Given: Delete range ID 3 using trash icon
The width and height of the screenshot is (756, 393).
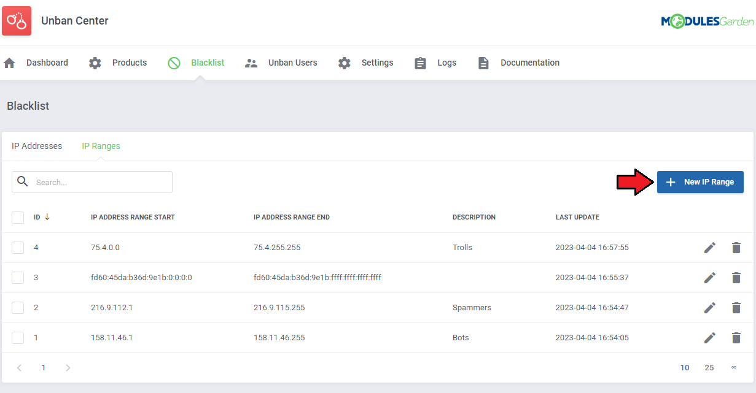Looking at the screenshot, I should [x=736, y=278].
